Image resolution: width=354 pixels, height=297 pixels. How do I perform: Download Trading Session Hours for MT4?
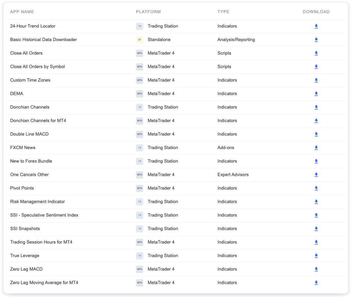click(x=316, y=242)
